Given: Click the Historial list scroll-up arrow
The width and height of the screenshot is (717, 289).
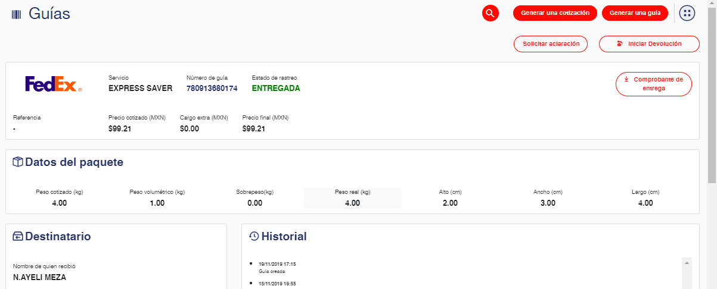Looking at the screenshot, I should click(687, 262).
